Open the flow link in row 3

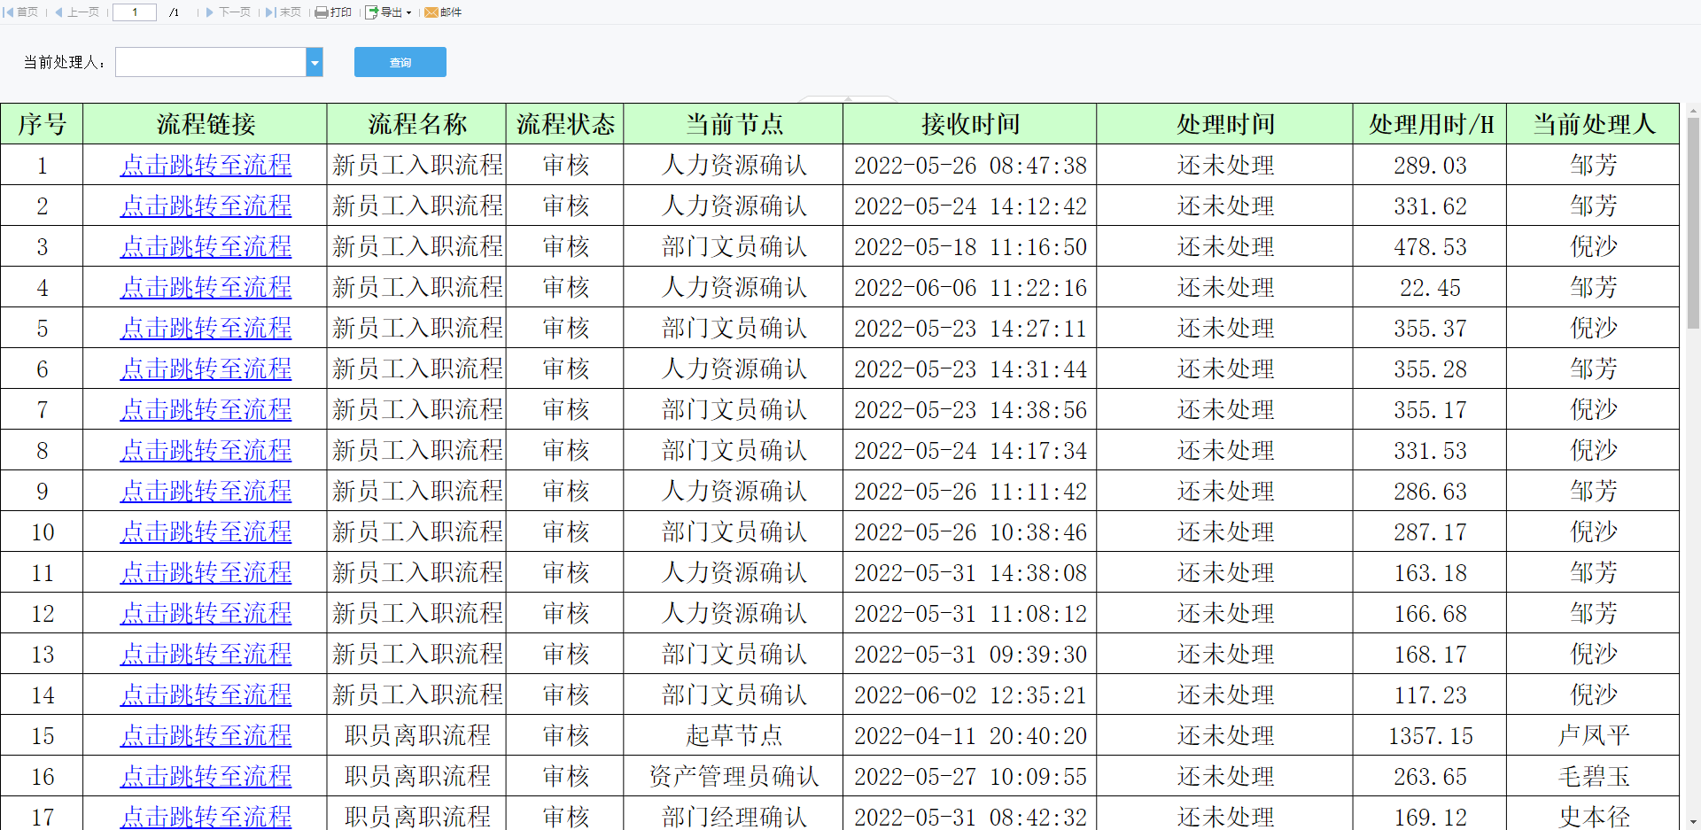coord(206,246)
